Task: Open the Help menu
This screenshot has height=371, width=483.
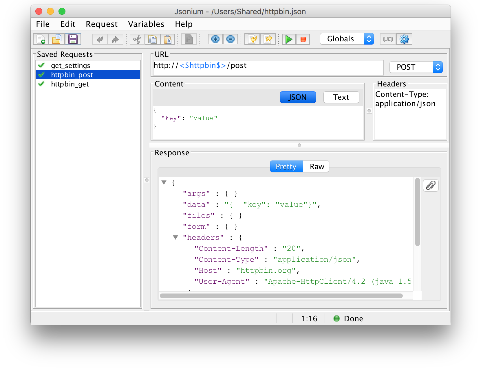Action: 184,24
